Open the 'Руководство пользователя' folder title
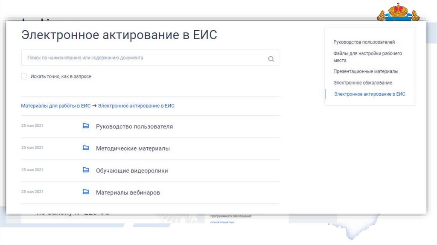This screenshot has width=437, height=245. tap(134, 127)
